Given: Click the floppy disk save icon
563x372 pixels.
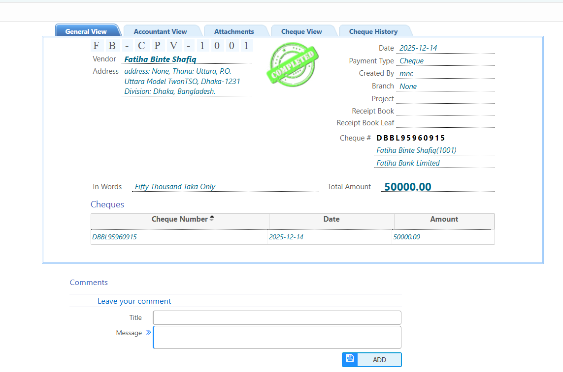Looking at the screenshot, I should [350, 359].
